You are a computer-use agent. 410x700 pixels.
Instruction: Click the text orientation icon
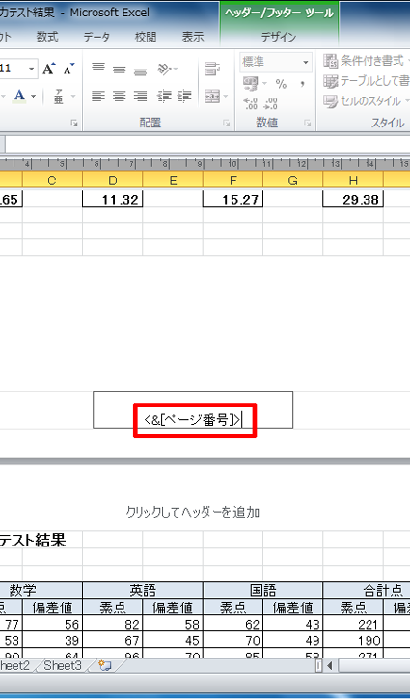(x=165, y=69)
